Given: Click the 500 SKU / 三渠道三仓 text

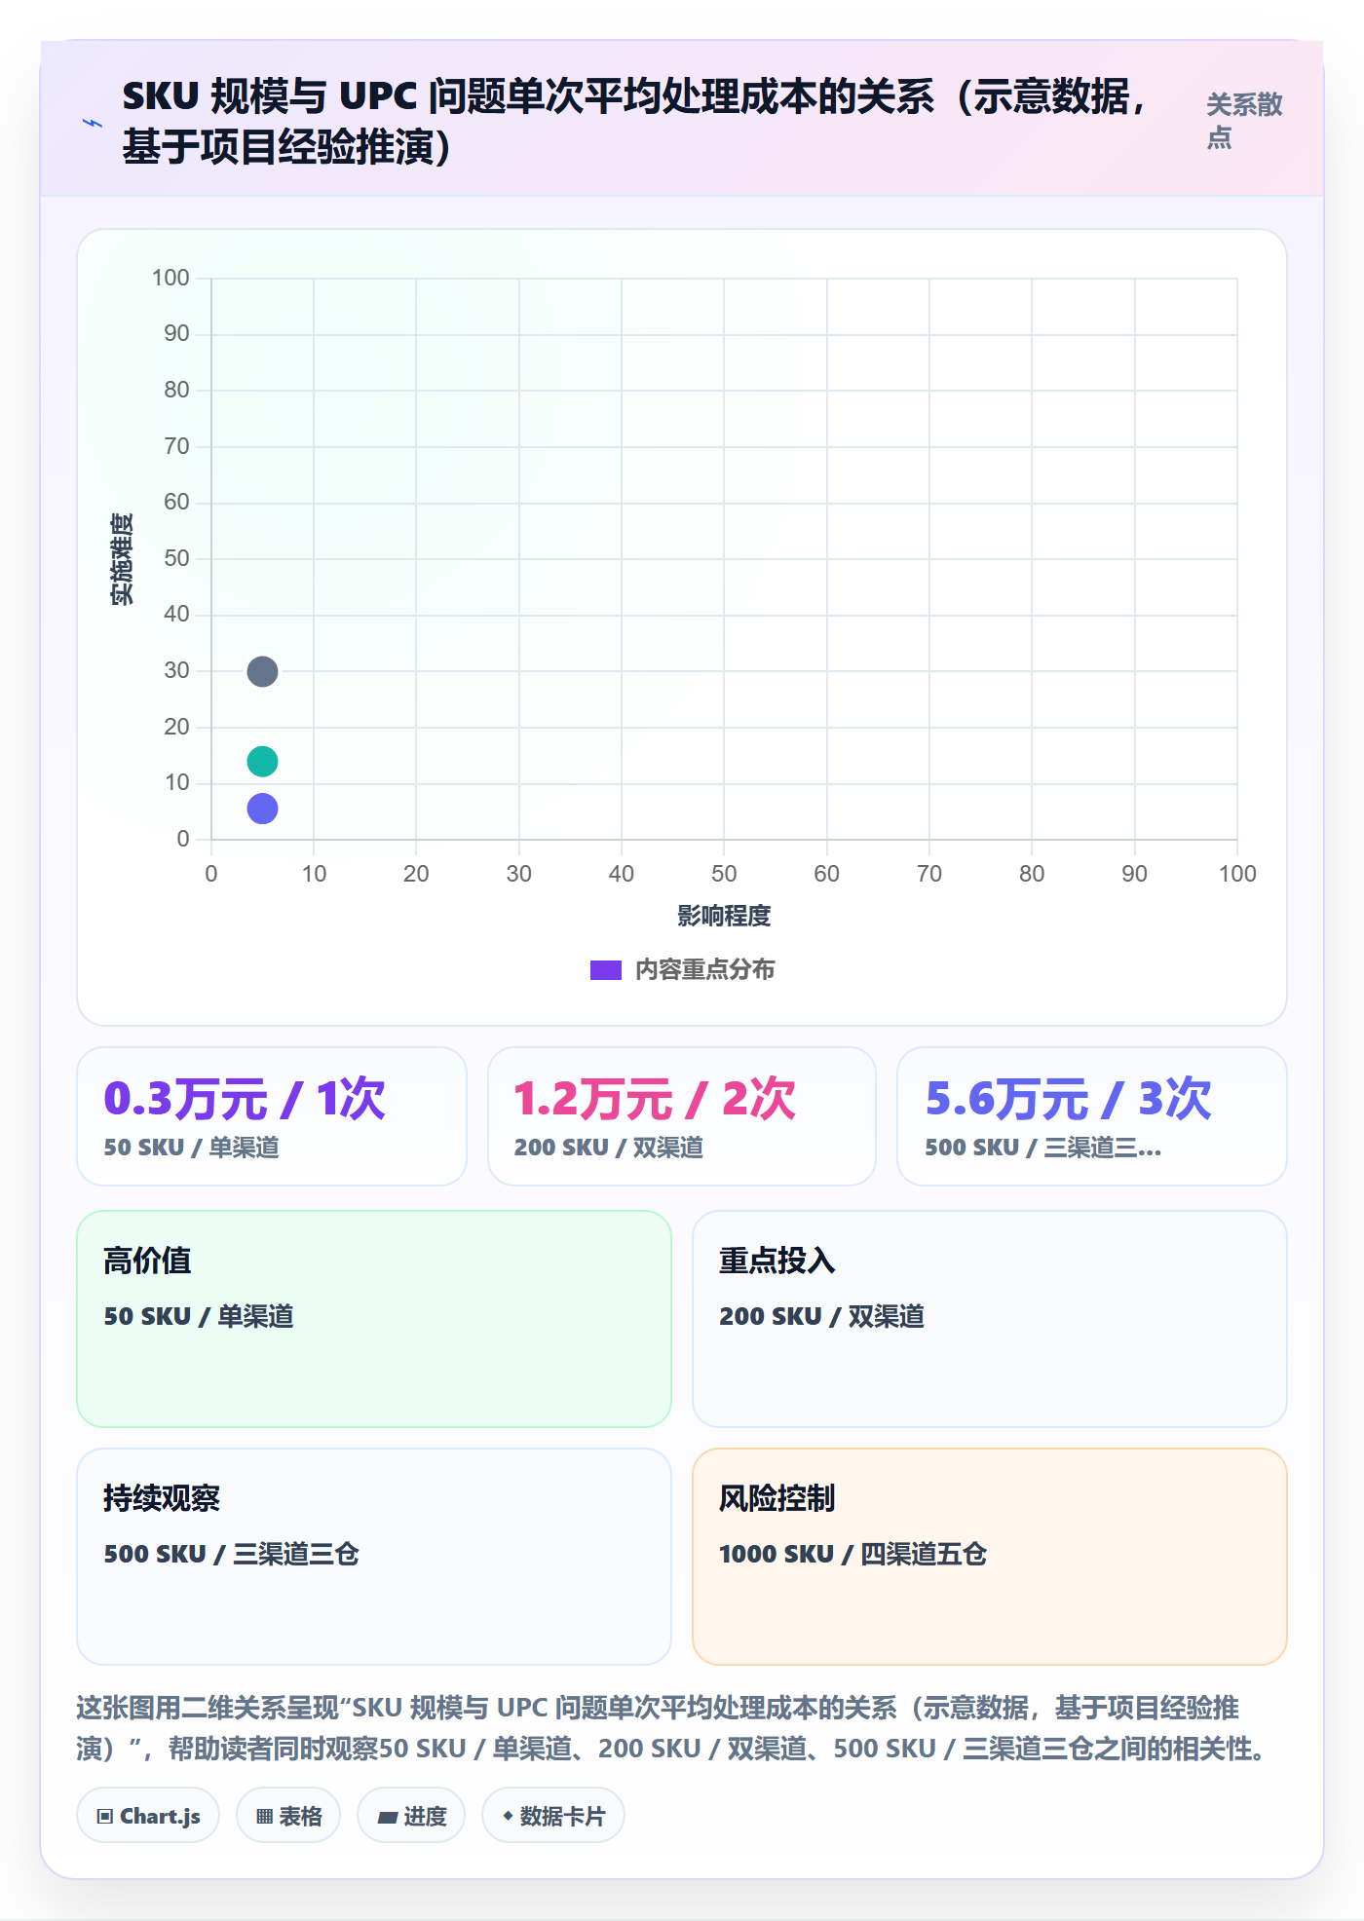Looking at the screenshot, I should [x=232, y=1554].
